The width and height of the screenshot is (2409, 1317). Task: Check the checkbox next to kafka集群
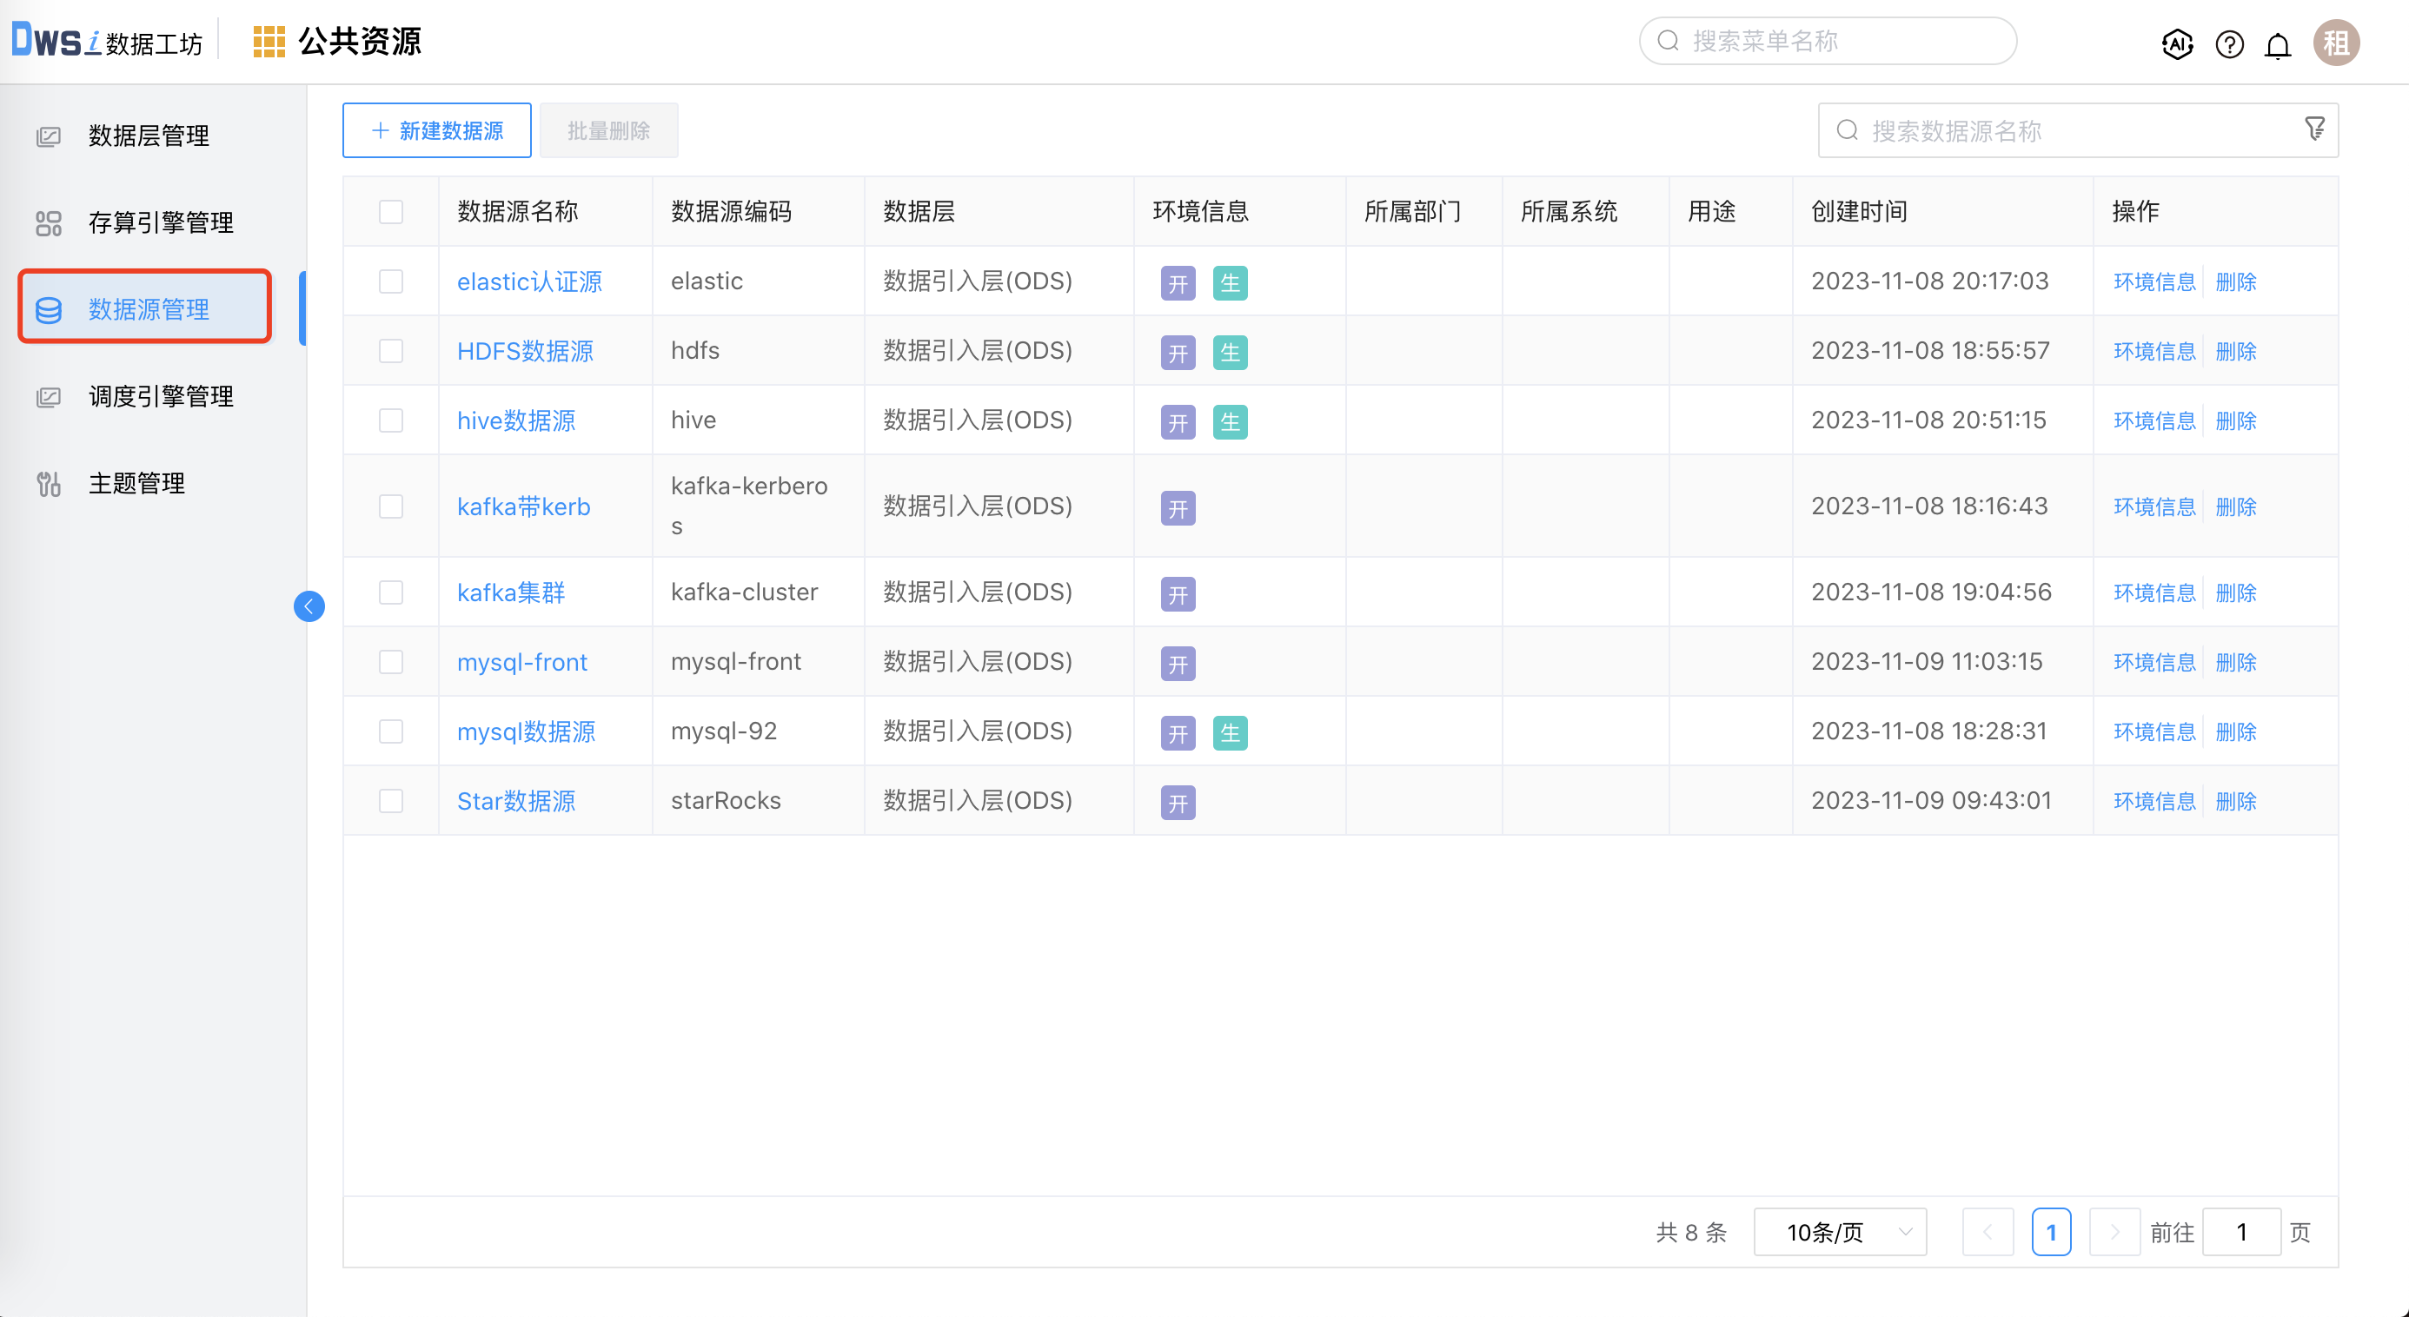click(x=391, y=592)
